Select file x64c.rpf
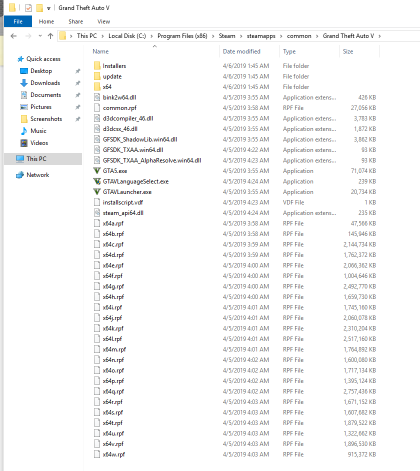This screenshot has width=420, height=471. 113,244
